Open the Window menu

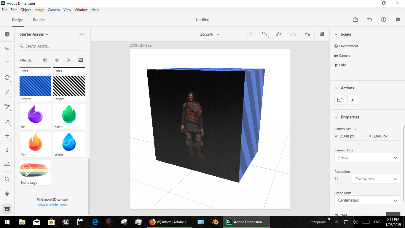pyautogui.click(x=81, y=10)
